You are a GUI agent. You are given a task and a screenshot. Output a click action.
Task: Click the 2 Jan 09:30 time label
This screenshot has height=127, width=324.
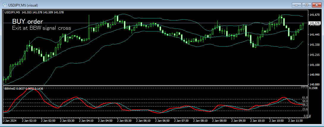[239, 120]
